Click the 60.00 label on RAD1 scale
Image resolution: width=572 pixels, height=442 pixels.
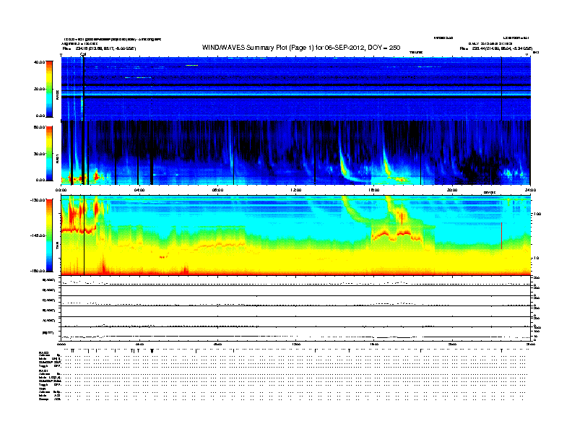click(x=40, y=127)
